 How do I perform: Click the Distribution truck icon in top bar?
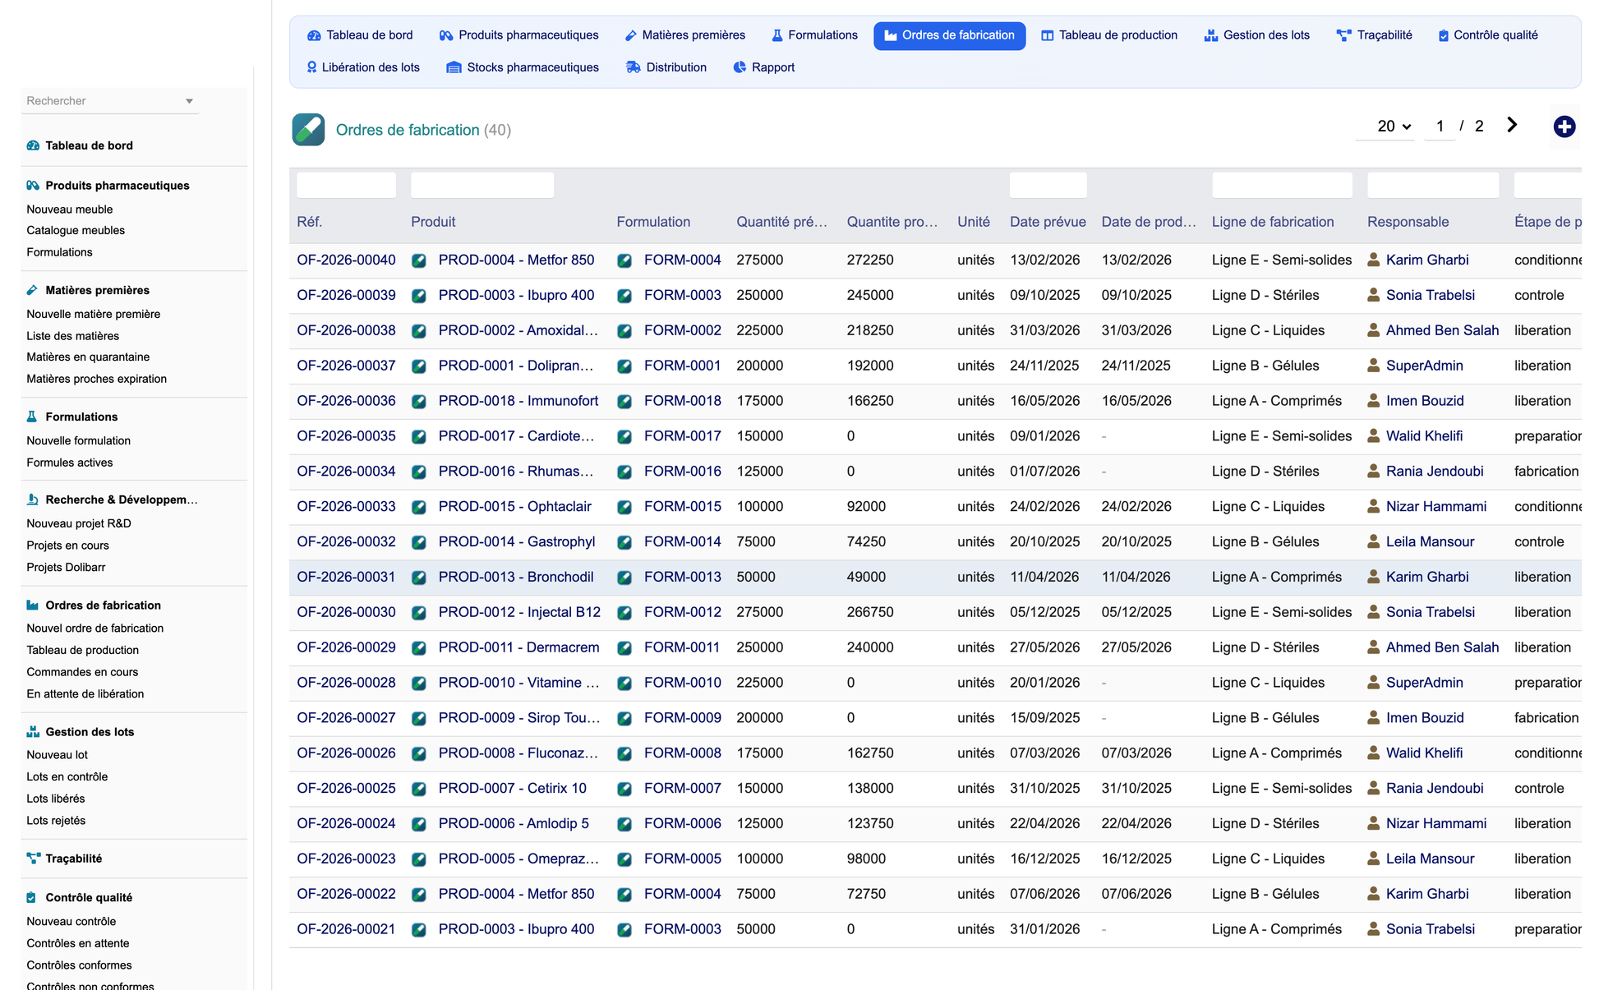coord(633,67)
